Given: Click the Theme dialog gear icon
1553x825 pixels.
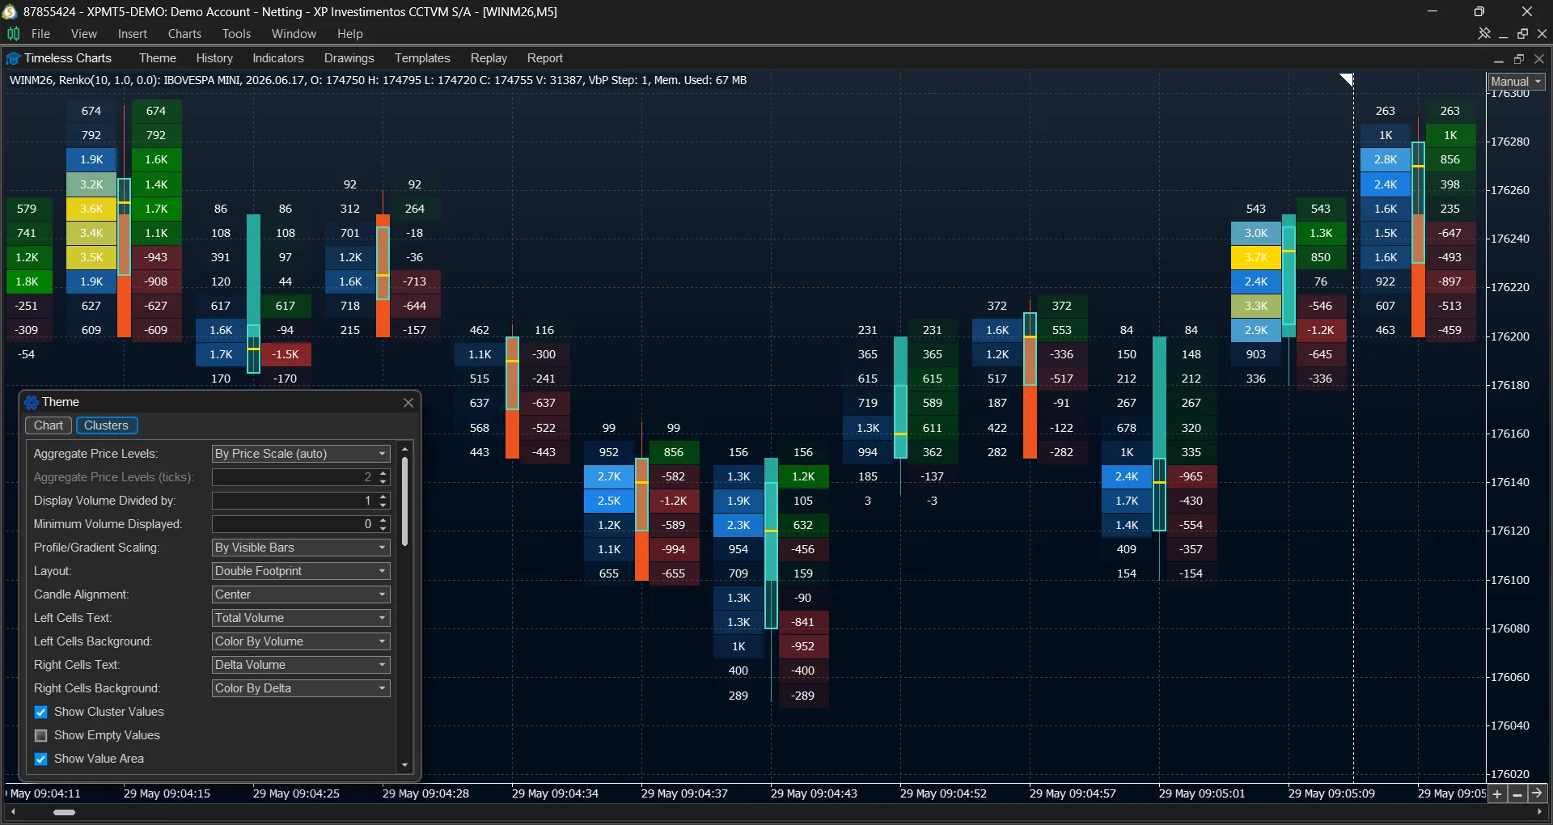Looking at the screenshot, I should [32, 402].
